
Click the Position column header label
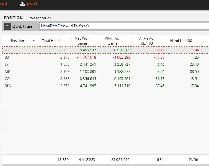pyautogui.click(x=17, y=41)
